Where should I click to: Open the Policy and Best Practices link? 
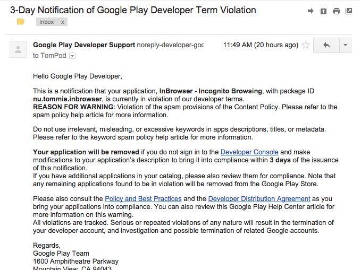click(x=143, y=199)
